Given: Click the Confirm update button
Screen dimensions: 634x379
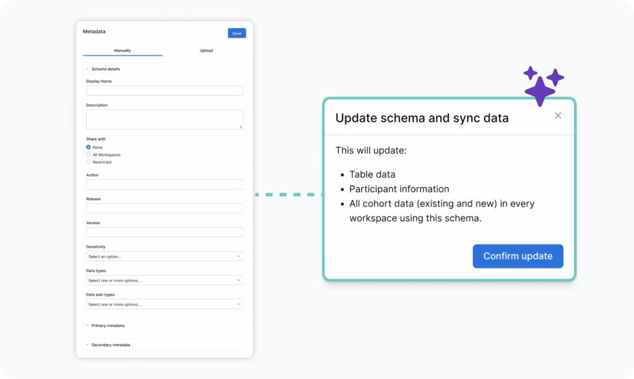Looking at the screenshot, I should [x=518, y=256].
